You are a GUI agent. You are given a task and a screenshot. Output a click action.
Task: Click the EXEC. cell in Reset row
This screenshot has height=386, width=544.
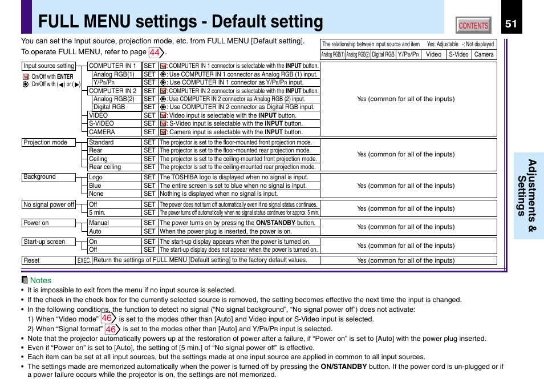(84, 260)
